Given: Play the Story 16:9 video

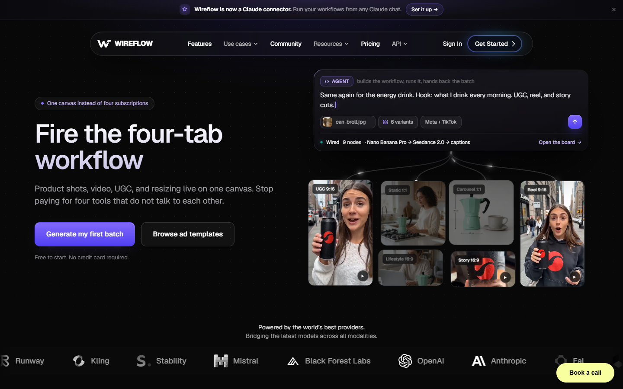Looking at the screenshot, I should pos(505,277).
